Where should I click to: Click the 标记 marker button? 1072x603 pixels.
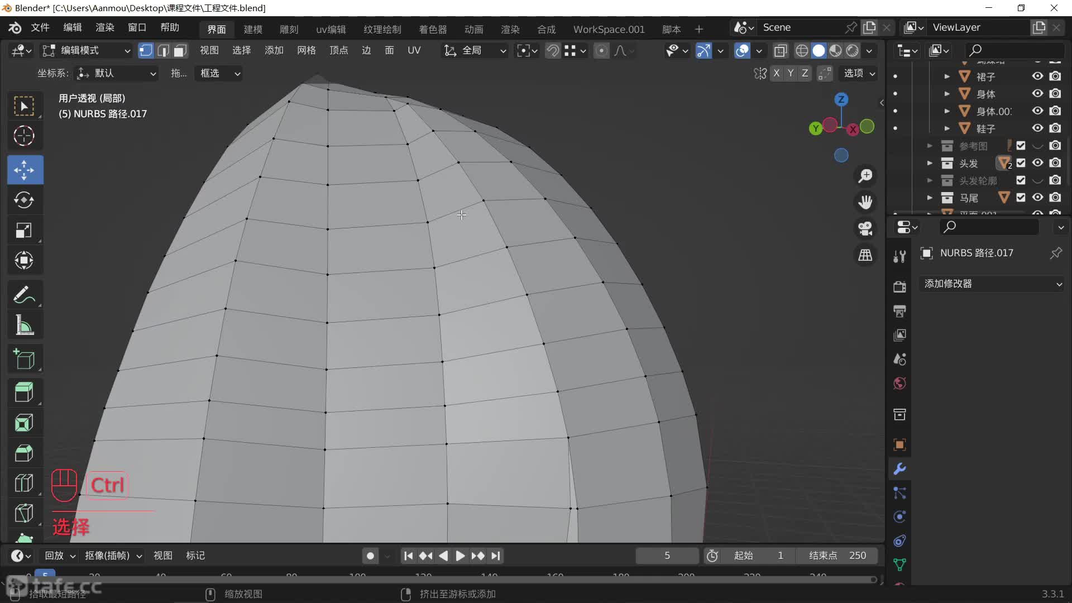tap(195, 556)
